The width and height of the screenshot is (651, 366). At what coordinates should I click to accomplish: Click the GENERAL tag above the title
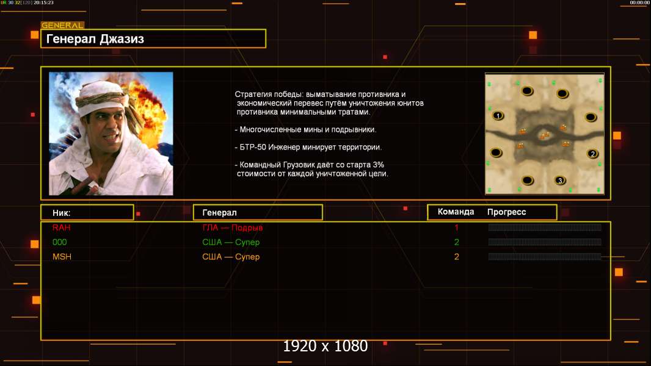(x=62, y=25)
